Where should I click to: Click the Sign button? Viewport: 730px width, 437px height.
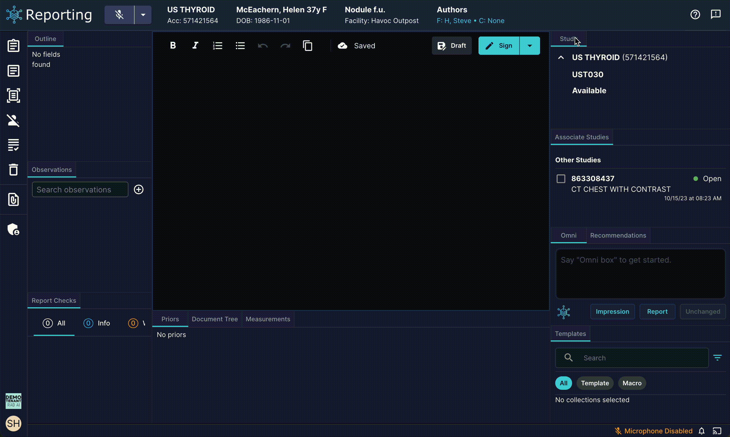click(x=499, y=46)
